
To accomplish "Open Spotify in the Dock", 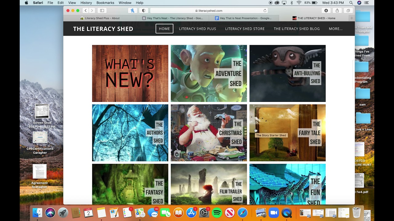I will click(x=217, y=212).
